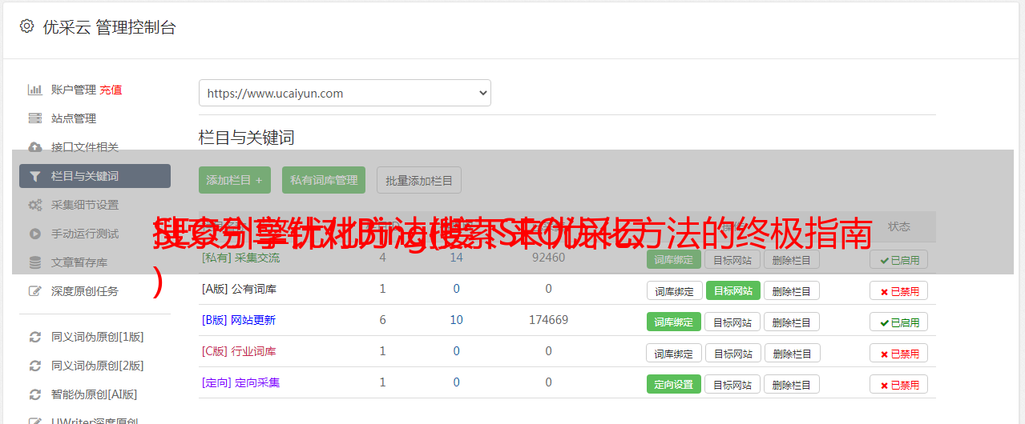Click the database icon for 文章暂存库
Viewport: 1025px width, 424px height.
click(34, 262)
